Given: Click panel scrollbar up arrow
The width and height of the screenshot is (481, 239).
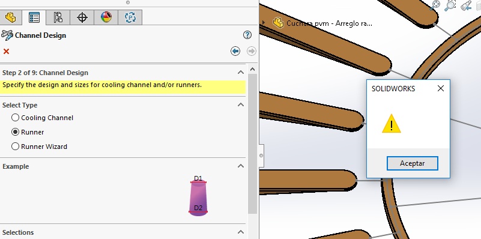Looking at the screenshot, I should click(x=252, y=69).
